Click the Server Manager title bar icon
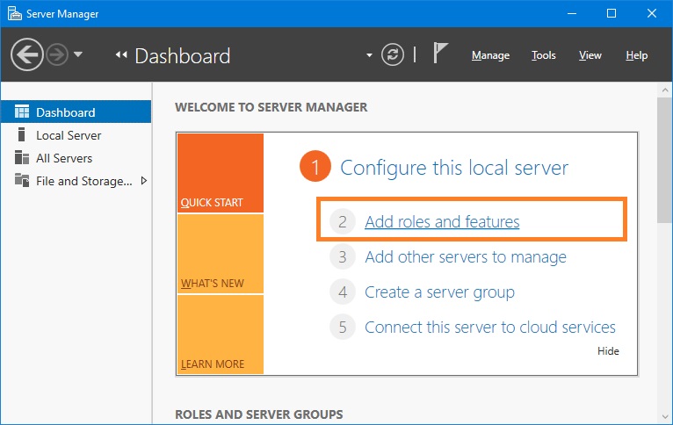This screenshot has height=425, width=673. coord(15,13)
